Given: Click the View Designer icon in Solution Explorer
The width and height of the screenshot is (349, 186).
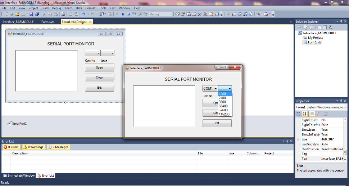Looking at the screenshot, I should [325, 27].
